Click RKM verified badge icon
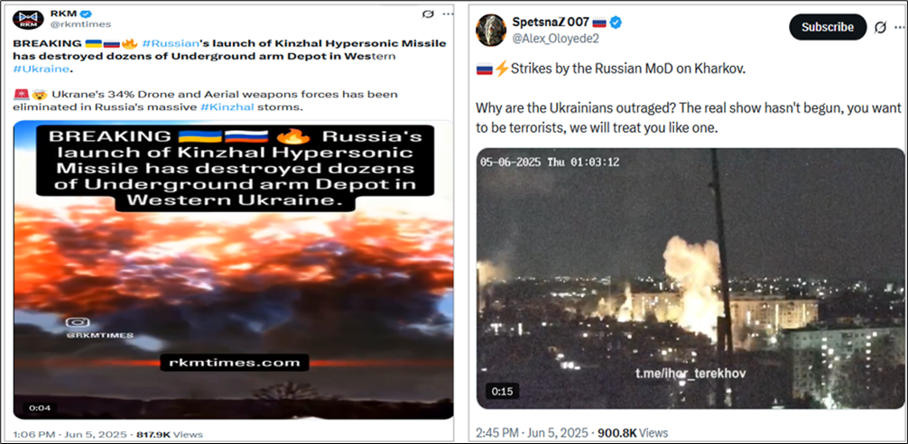 click(x=88, y=14)
